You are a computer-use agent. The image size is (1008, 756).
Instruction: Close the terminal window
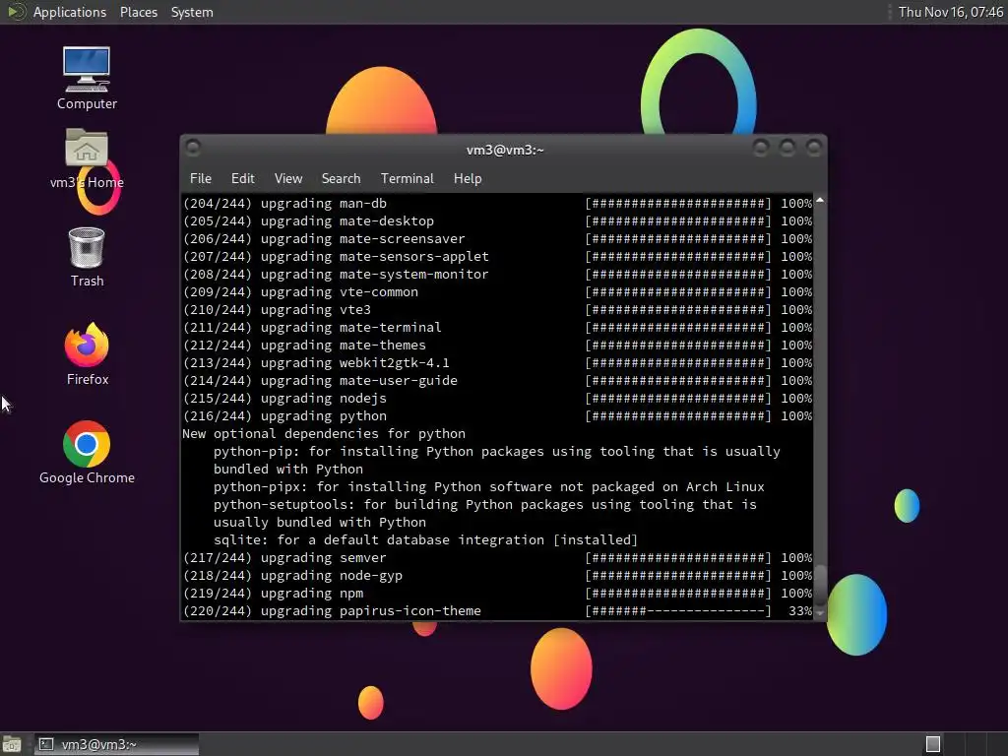click(814, 149)
